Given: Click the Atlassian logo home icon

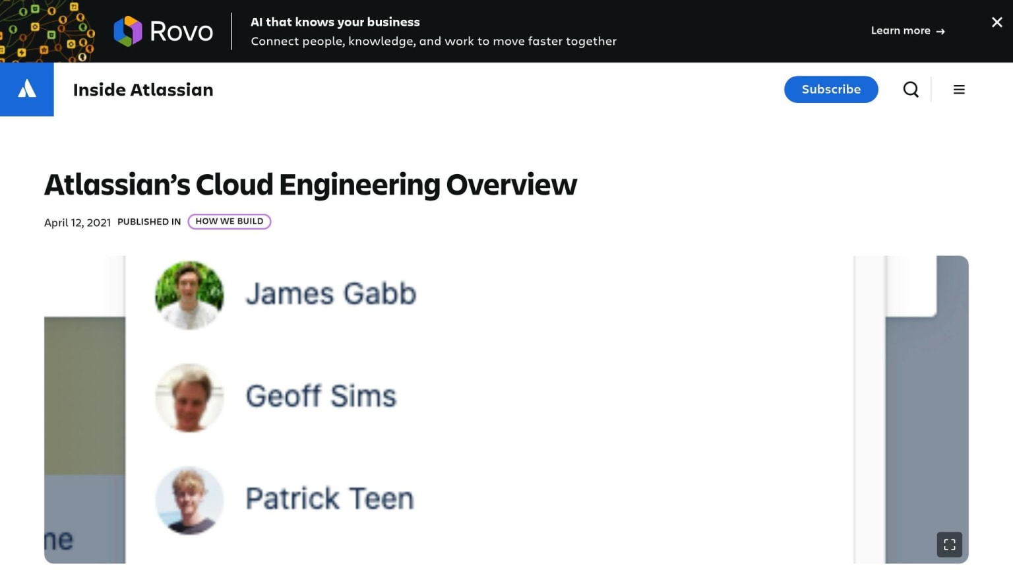Looking at the screenshot, I should pos(27,89).
